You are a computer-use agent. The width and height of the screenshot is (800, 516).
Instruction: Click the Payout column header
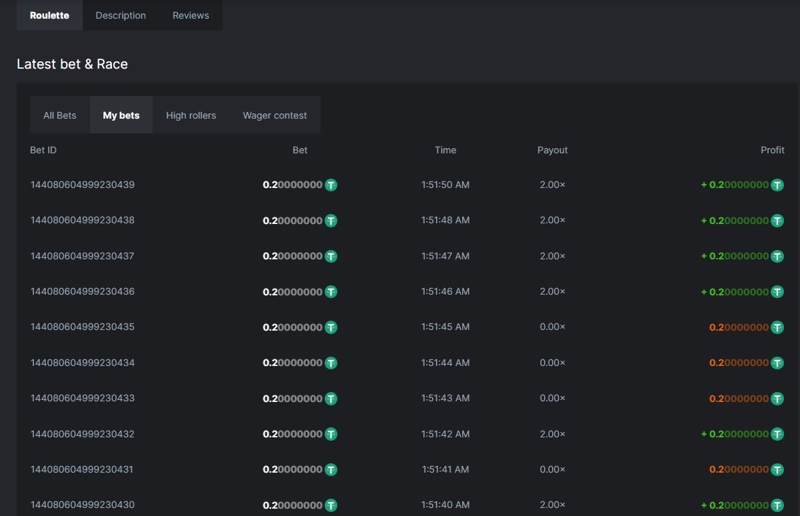552,150
